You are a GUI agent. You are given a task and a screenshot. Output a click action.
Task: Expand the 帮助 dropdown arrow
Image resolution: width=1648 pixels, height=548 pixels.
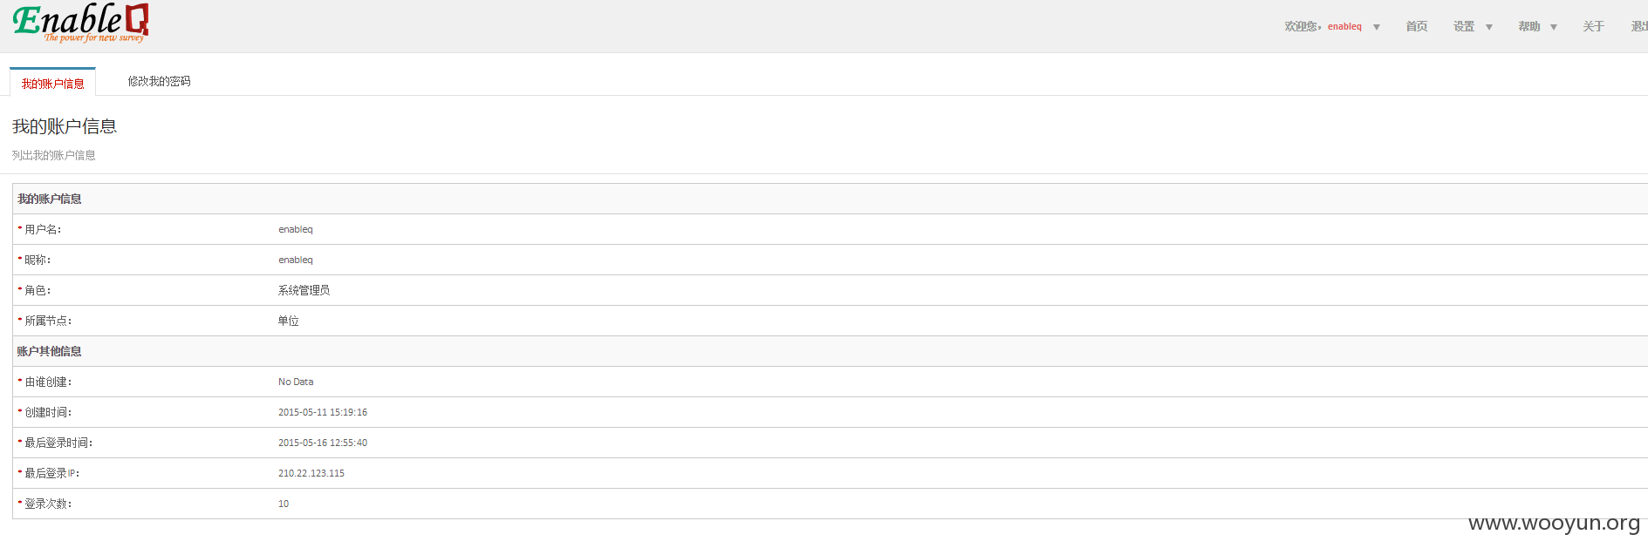(1554, 27)
